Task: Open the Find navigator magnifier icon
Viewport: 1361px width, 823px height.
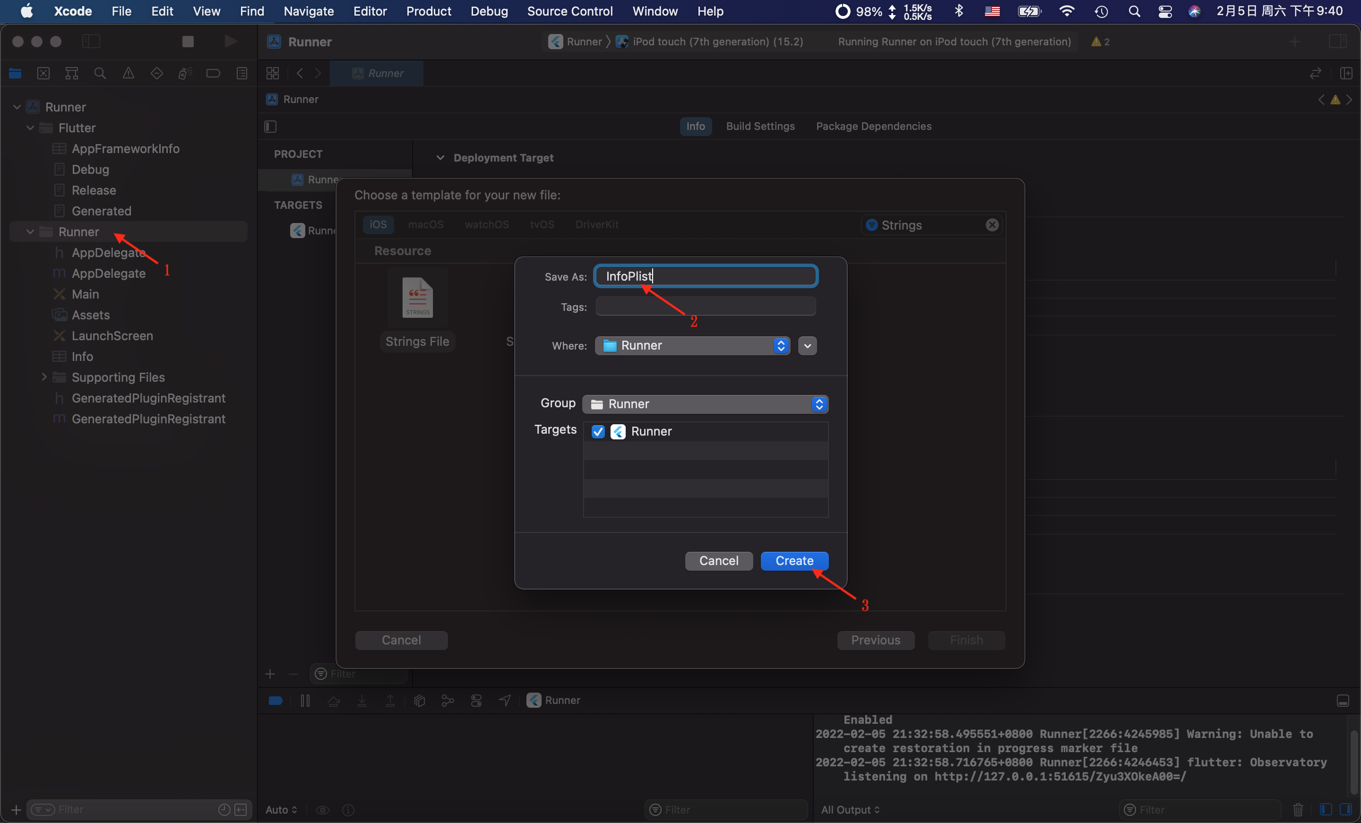Action: pyautogui.click(x=100, y=73)
